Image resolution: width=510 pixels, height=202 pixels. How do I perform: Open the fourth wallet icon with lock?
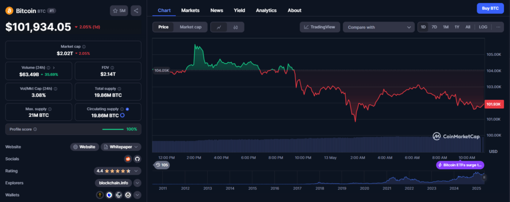coord(128,195)
